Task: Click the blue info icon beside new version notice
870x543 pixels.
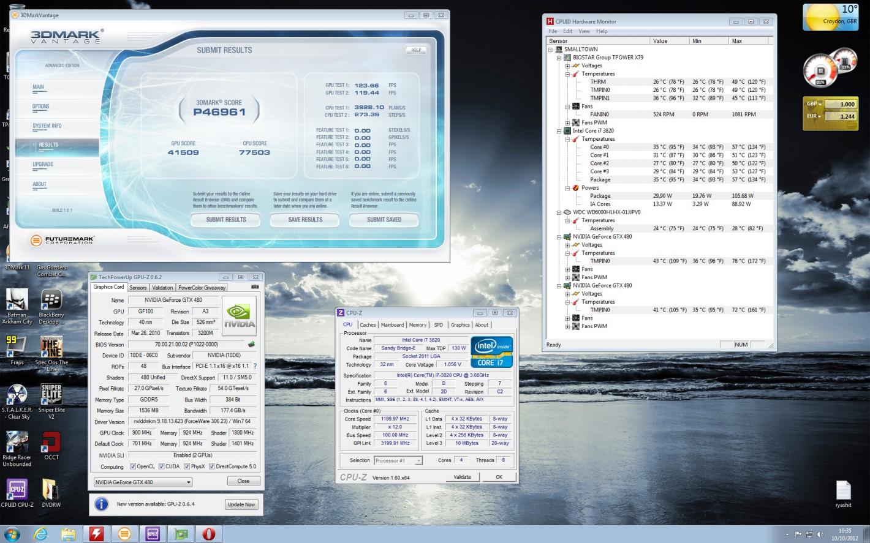Action: [102, 504]
